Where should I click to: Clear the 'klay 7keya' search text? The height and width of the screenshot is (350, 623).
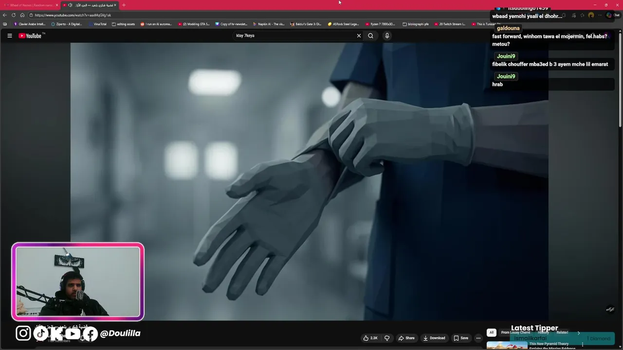359,35
